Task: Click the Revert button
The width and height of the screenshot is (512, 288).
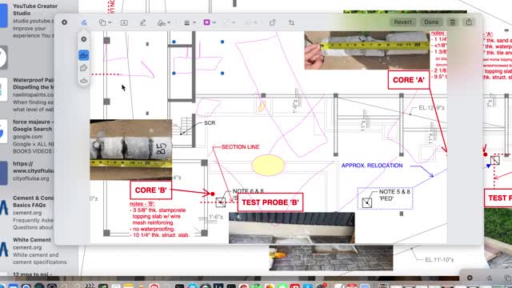Action: click(x=402, y=22)
